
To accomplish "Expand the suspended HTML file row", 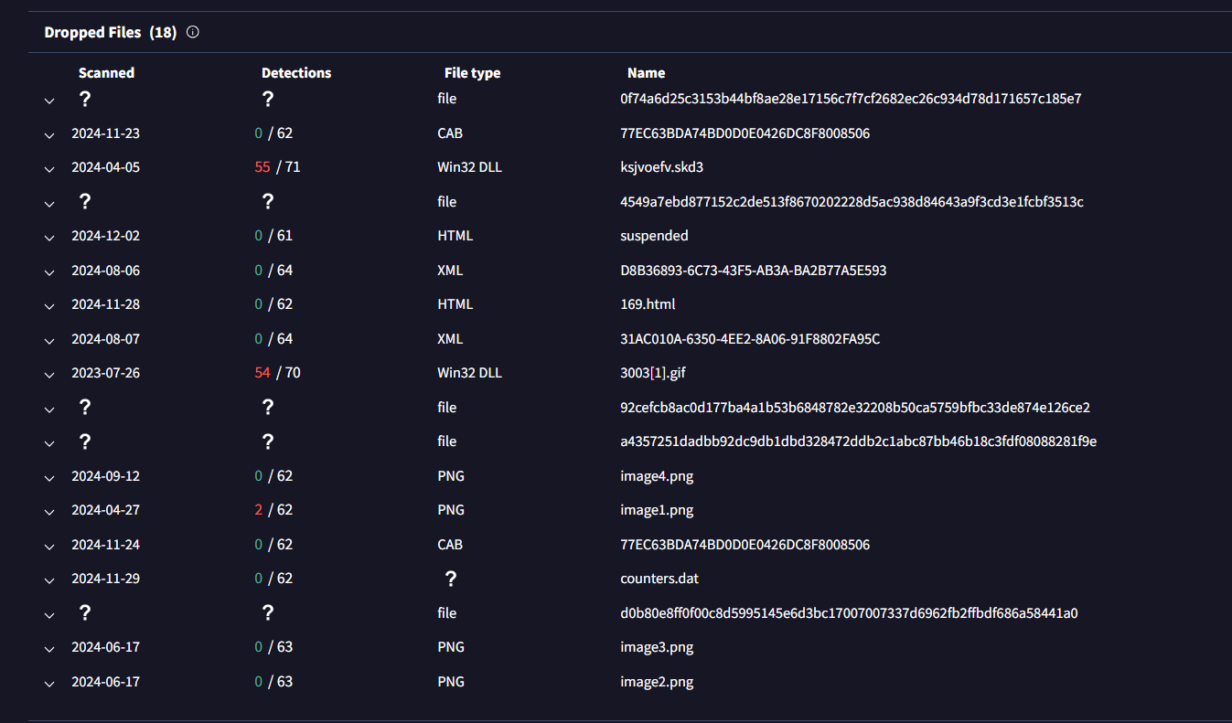I will 49,238.
